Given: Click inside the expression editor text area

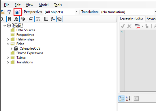Looking at the screenshot, I should pyautogui.click(x=140, y=61).
